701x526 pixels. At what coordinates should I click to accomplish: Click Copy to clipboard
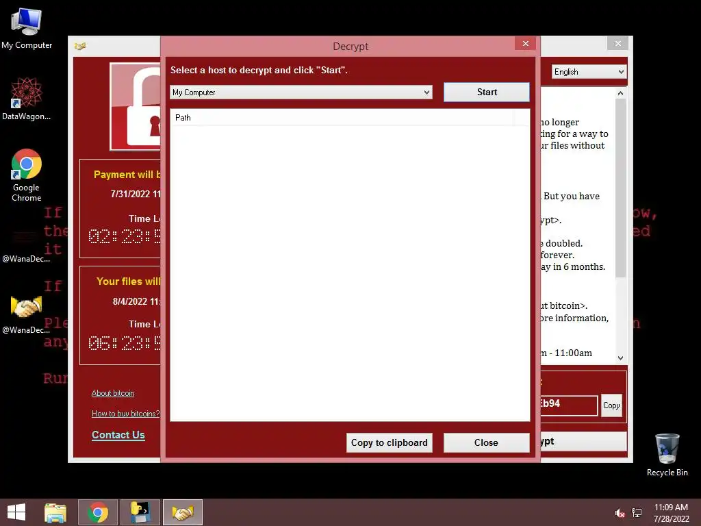(x=389, y=442)
